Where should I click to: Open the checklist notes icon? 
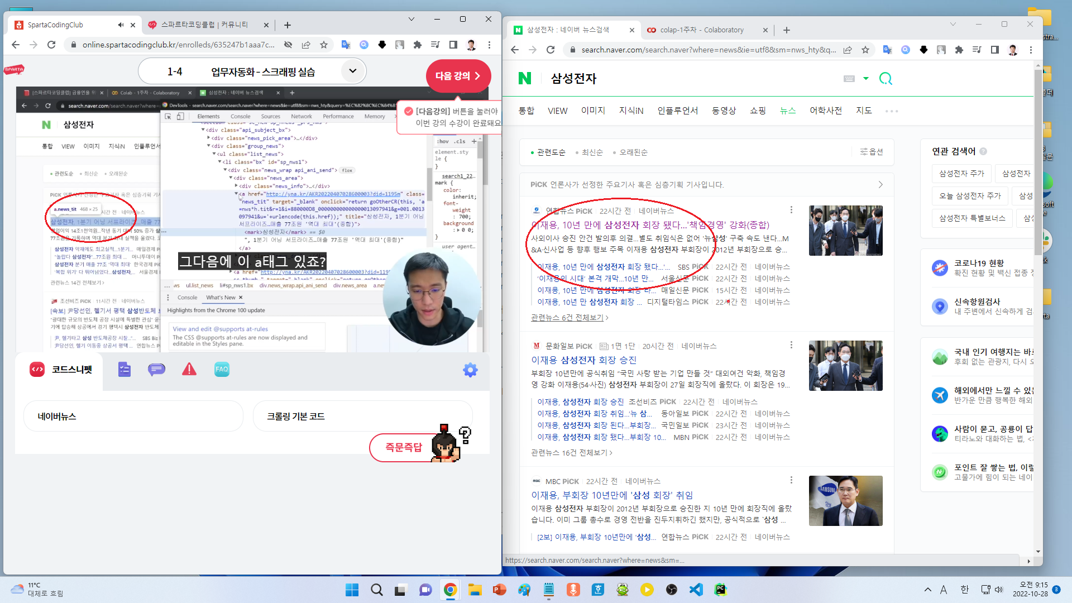(x=124, y=369)
